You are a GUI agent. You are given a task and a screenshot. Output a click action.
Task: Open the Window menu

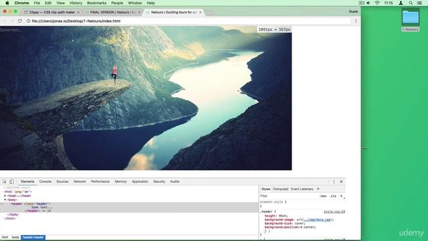click(x=135, y=3)
